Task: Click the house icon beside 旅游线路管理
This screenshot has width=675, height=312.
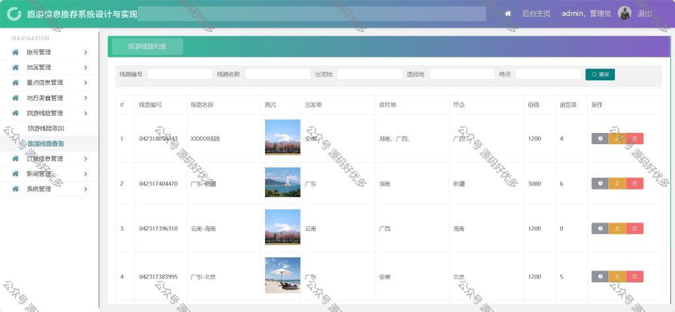Action: [16, 113]
